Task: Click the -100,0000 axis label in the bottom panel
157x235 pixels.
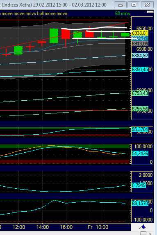Action: click(x=143, y=220)
